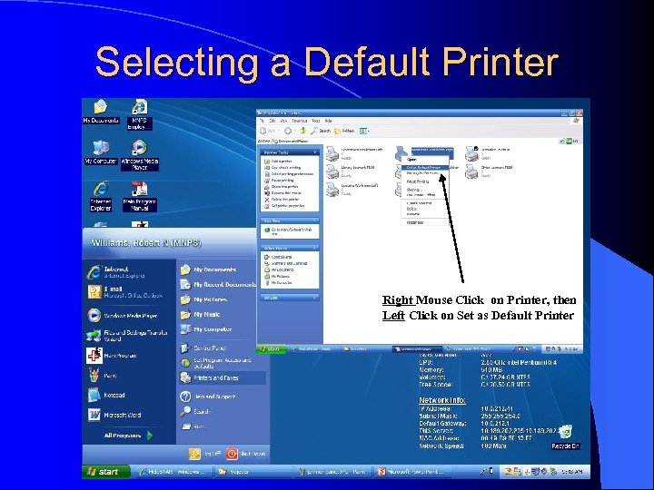Image resolution: width=654 pixels, height=490 pixels.
Task: Open Paint window taskbar button
Action: (334, 472)
